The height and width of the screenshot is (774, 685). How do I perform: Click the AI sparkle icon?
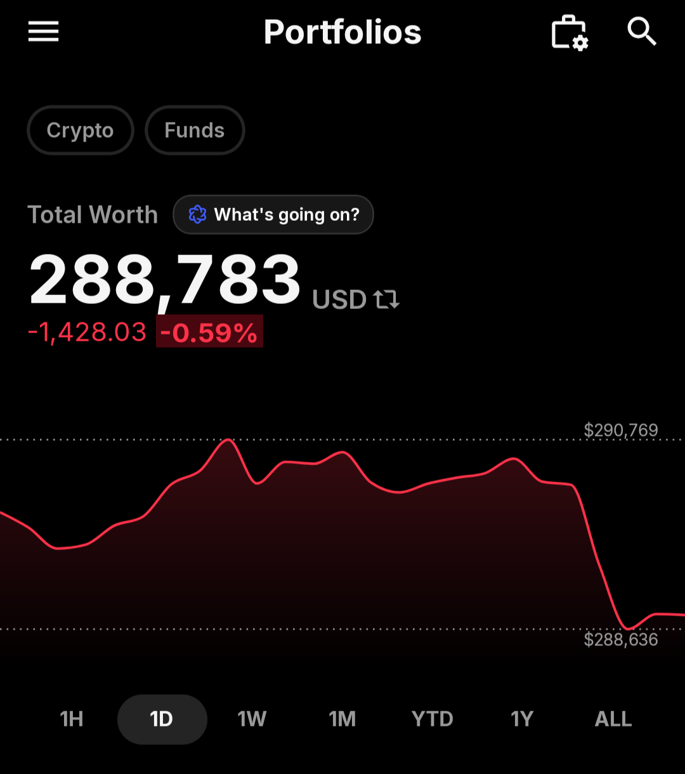click(x=197, y=215)
